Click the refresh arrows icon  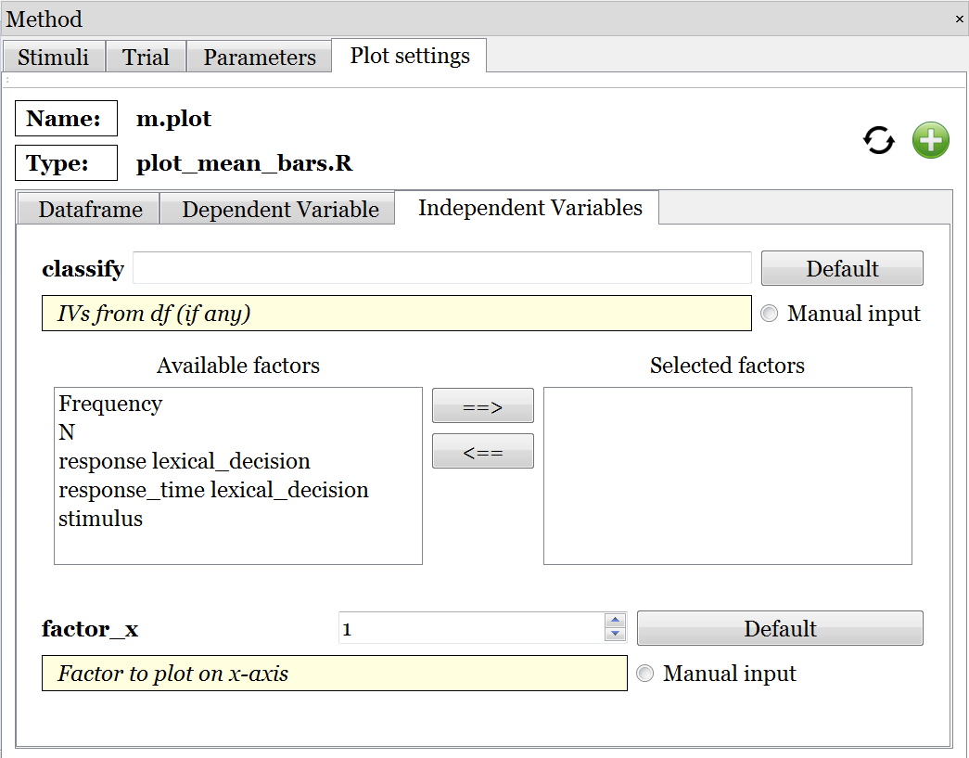[878, 141]
